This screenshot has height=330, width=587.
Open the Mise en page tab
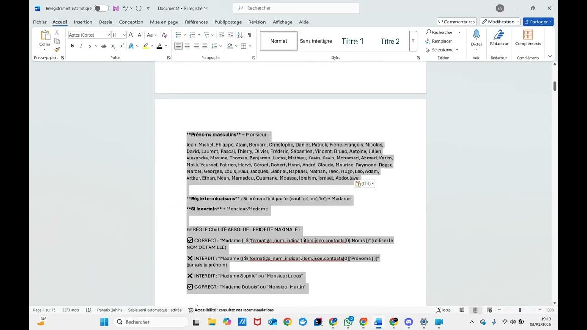coord(164,22)
